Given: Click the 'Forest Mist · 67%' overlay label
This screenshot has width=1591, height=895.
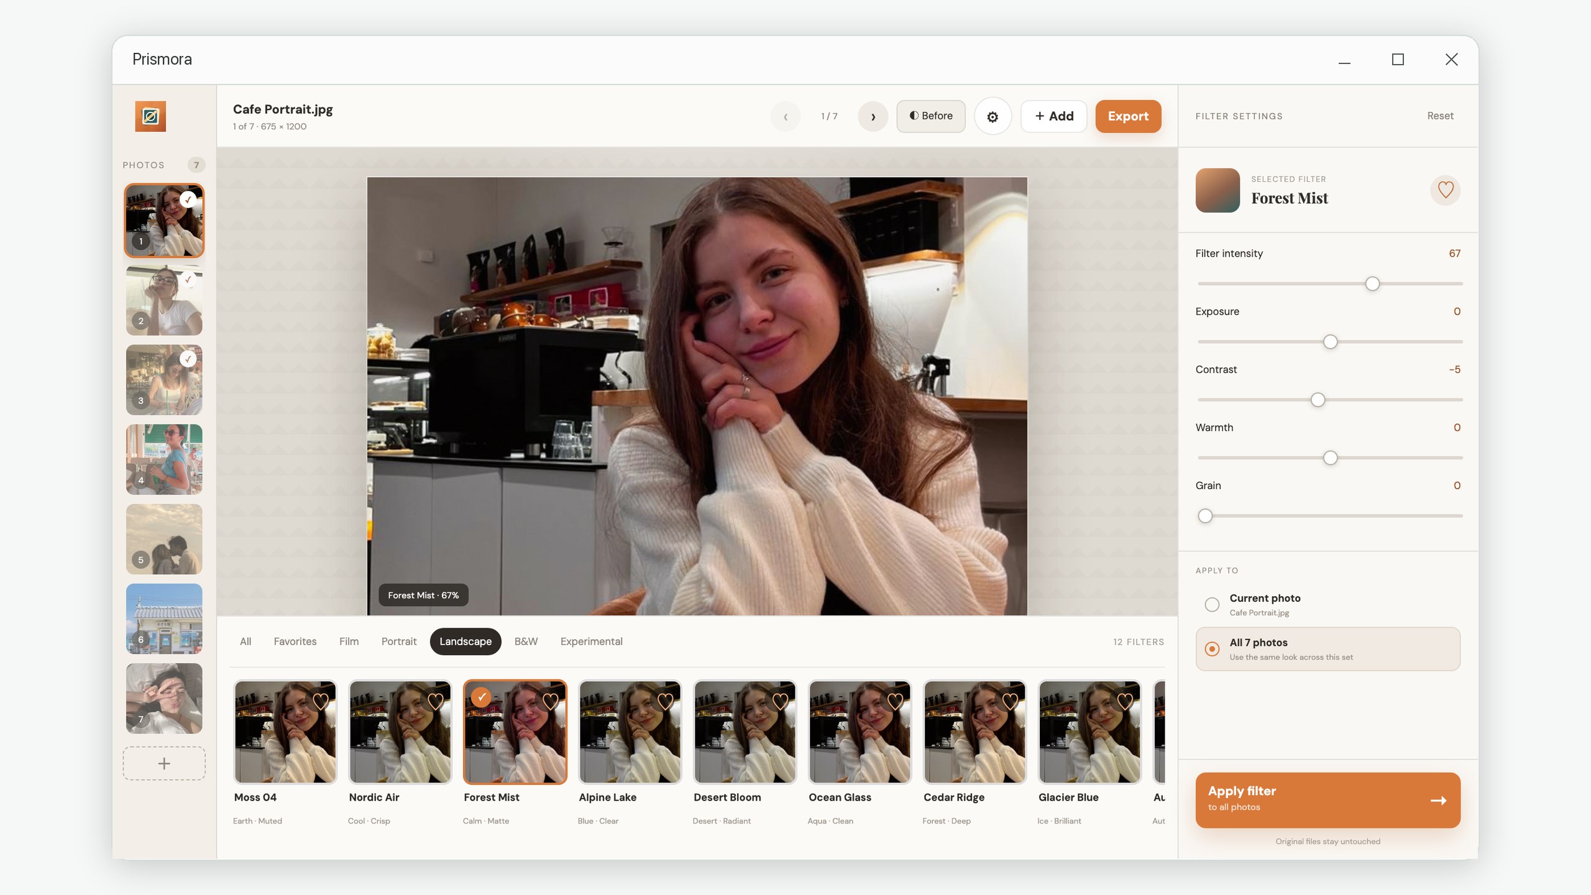Looking at the screenshot, I should point(423,595).
